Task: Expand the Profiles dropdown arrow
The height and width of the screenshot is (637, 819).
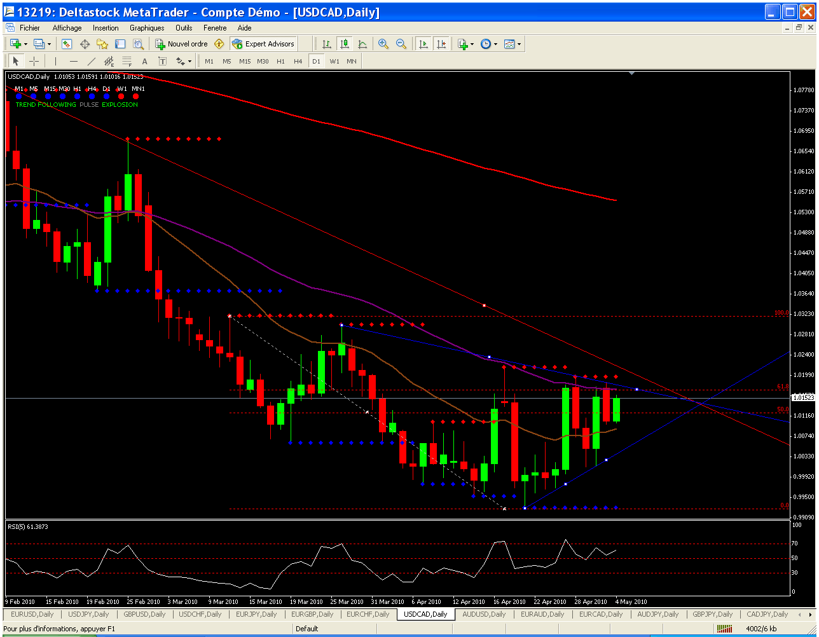Action: [50, 44]
